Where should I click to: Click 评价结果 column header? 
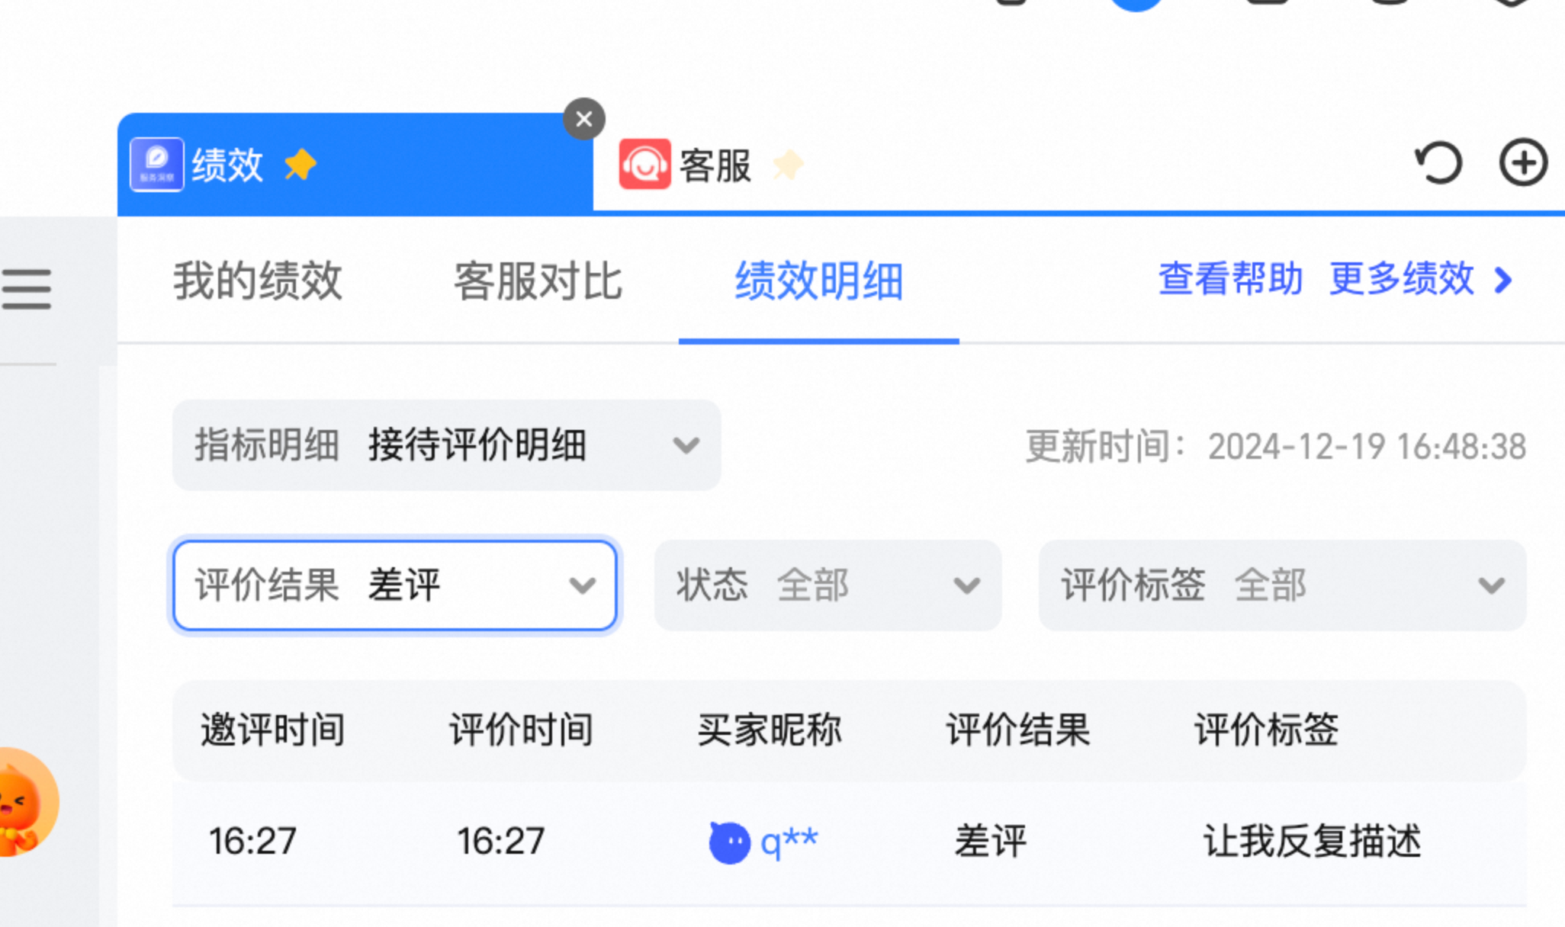click(1018, 730)
